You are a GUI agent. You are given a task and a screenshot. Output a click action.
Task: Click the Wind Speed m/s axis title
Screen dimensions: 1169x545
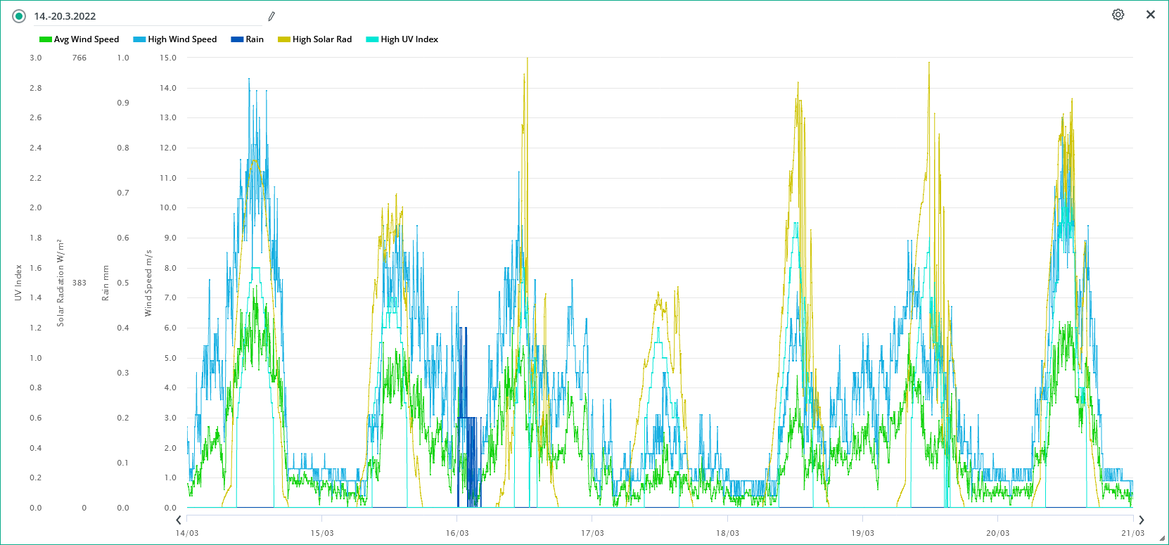tap(148, 283)
